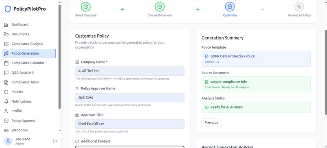The width and height of the screenshot is (327, 148).
Task: Click the sidebar scroll down arrow
Action: (60, 131)
